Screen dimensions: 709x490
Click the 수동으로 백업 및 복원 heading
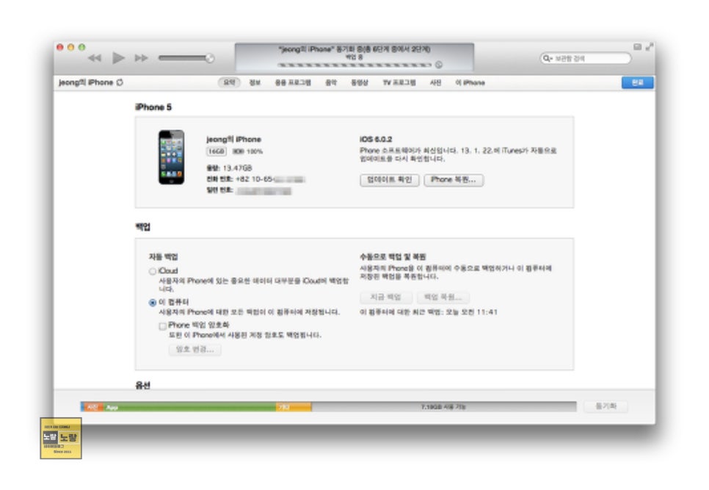click(x=393, y=256)
